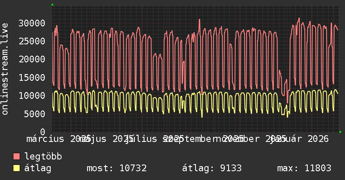
Task: Click the 25000 y-axis label
Action: point(32,41)
